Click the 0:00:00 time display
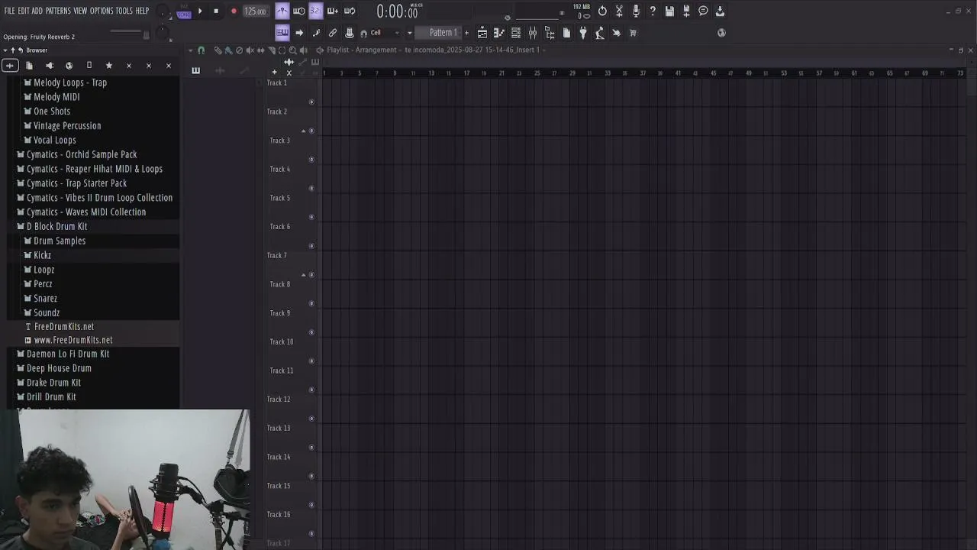Image resolution: width=977 pixels, height=550 pixels. point(398,11)
